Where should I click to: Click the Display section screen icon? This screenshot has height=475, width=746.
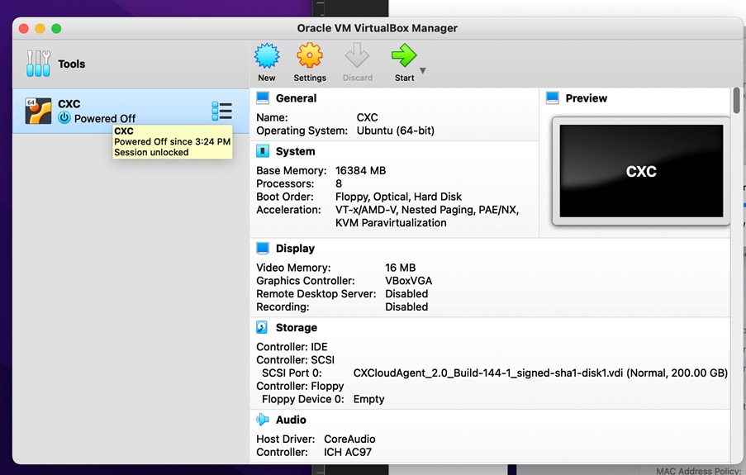[x=263, y=248]
